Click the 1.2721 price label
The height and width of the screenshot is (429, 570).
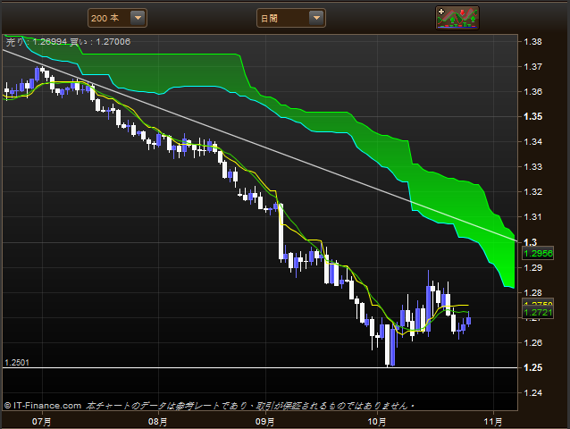coord(538,312)
